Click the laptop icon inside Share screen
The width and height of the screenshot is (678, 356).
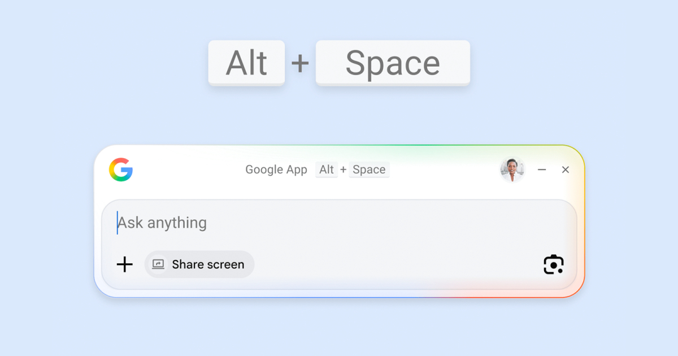click(x=158, y=264)
